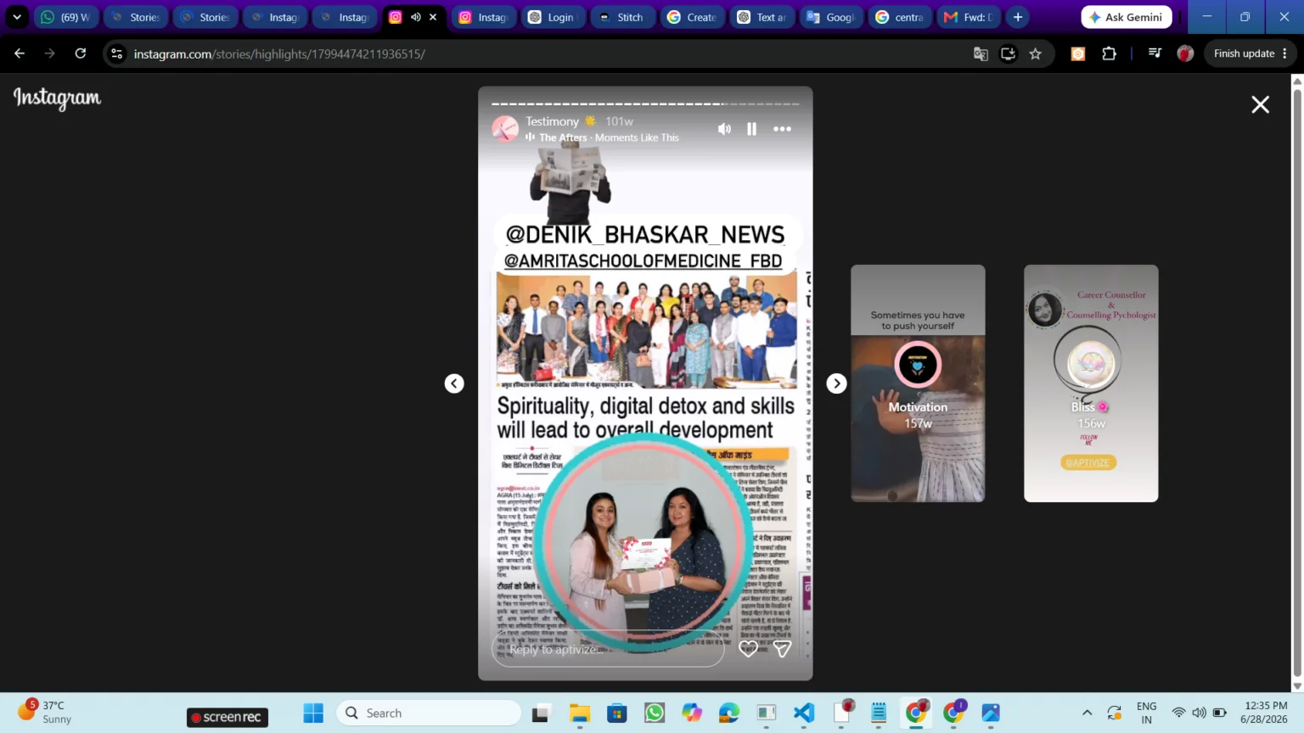
Task: Click the Reply to aptivize message field
Action: (x=608, y=649)
